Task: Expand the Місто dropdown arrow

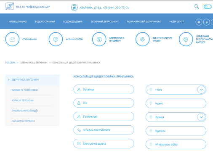Action: (201, 90)
